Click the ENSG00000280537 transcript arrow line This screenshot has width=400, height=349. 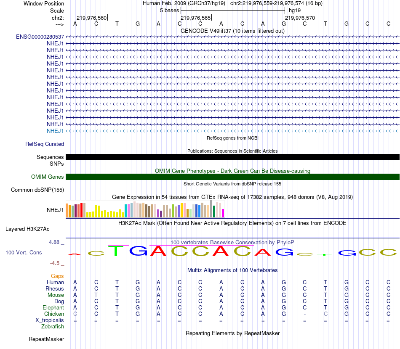(233, 37)
